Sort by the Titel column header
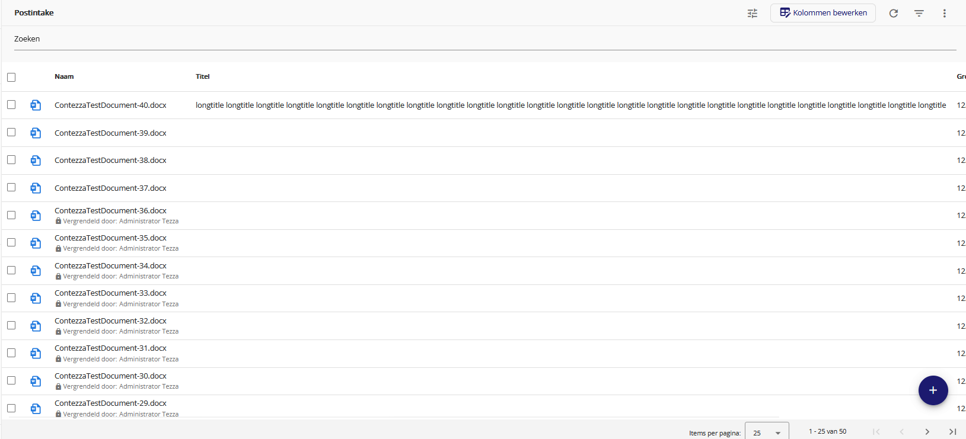 203,76
